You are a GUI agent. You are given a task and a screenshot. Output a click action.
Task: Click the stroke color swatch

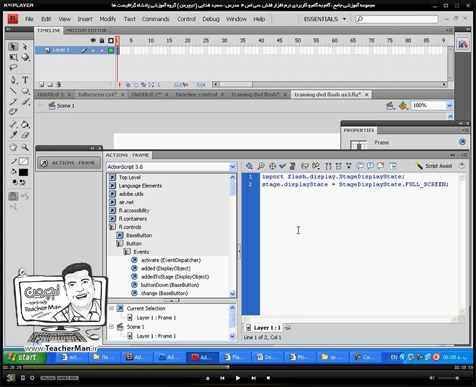pyautogui.click(x=23, y=161)
